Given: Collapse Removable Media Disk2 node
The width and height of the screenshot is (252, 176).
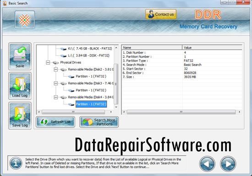Looking at the screenshot, I should coord(56,69).
